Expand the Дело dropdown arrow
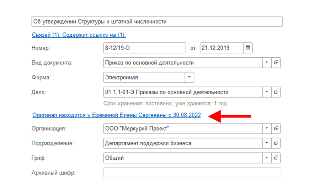Viewport: 320px width, 178px height. (x=267, y=92)
